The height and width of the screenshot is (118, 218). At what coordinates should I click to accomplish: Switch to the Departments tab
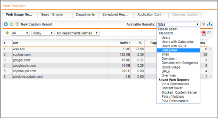pos(85,15)
